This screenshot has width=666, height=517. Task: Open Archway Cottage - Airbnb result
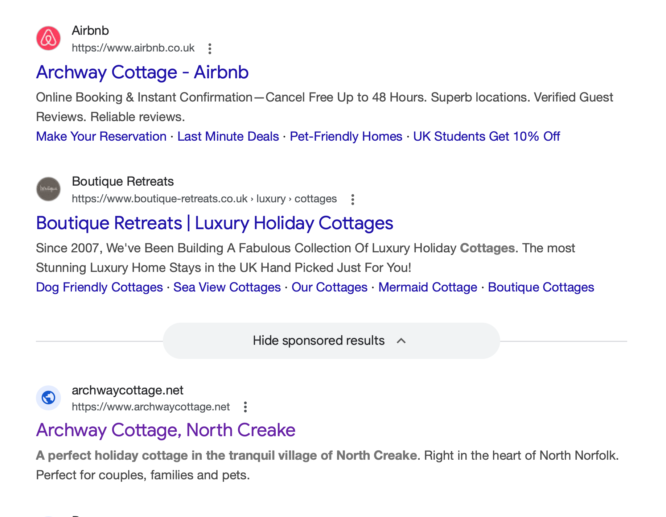pyautogui.click(x=142, y=72)
